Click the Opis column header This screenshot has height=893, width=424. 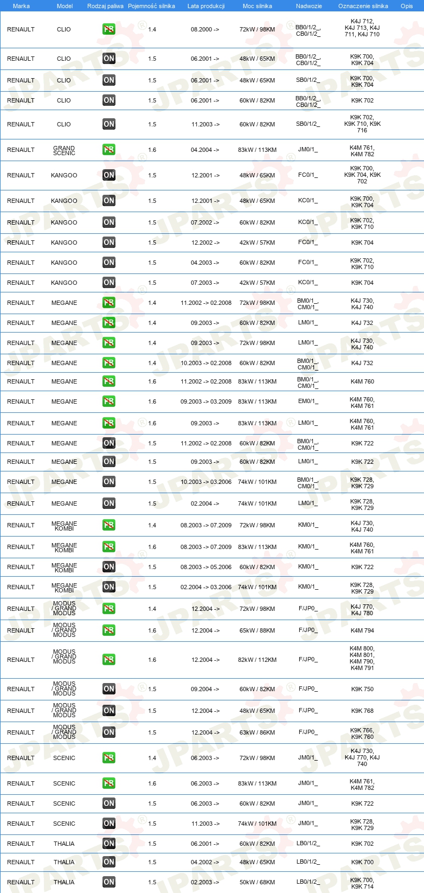(x=407, y=6)
